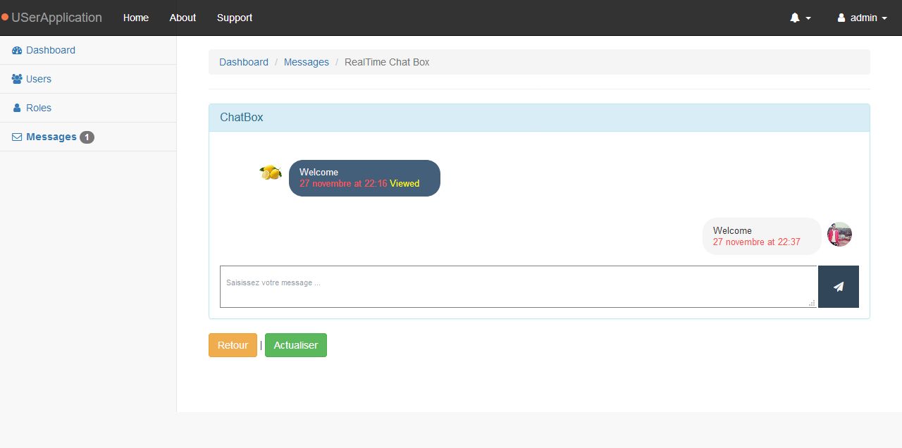
Task: Open the Support menu item
Action: pyautogui.click(x=235, y=18)
